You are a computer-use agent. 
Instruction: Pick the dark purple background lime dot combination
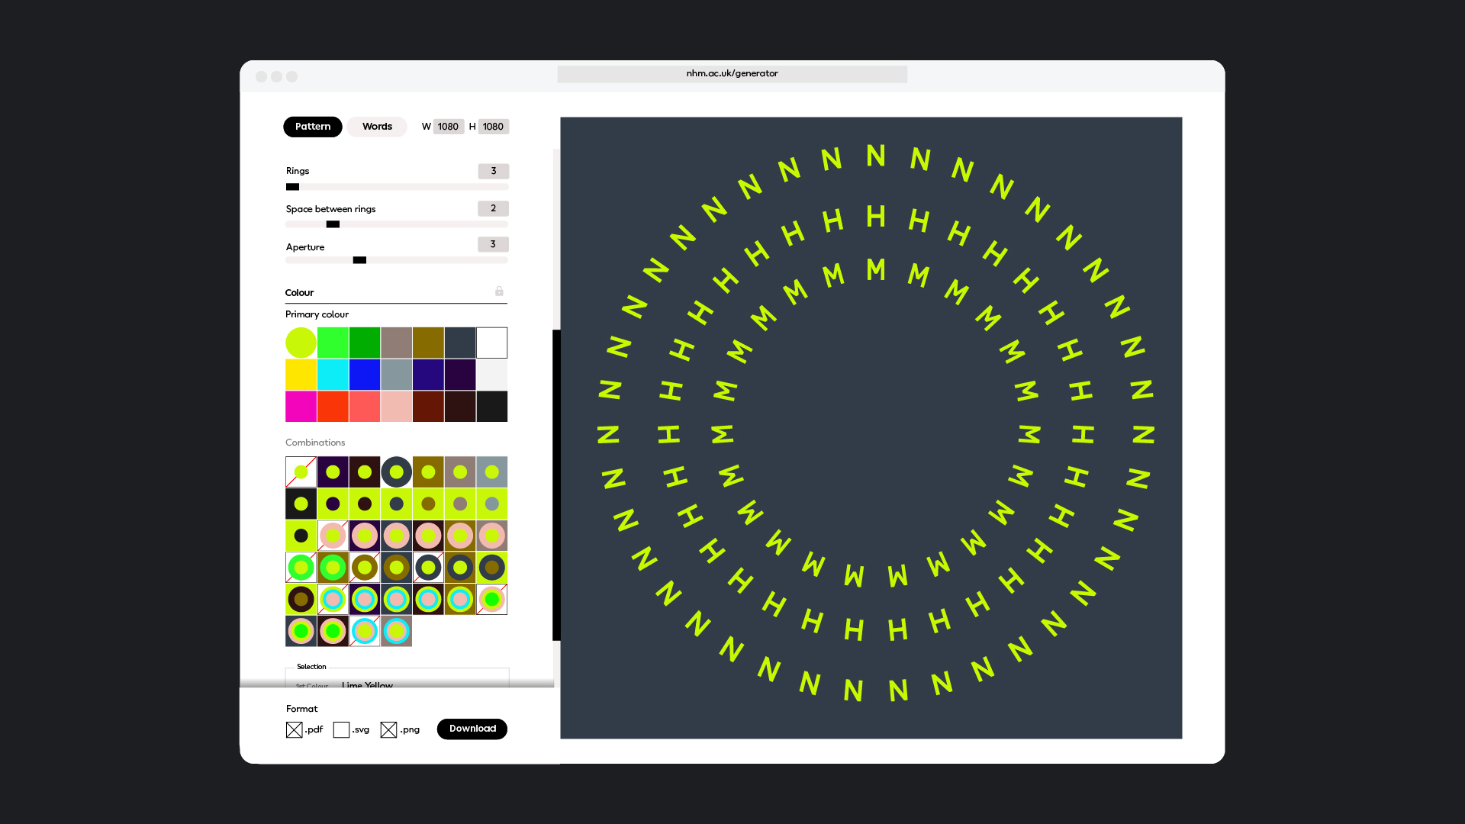click(333, 472)
